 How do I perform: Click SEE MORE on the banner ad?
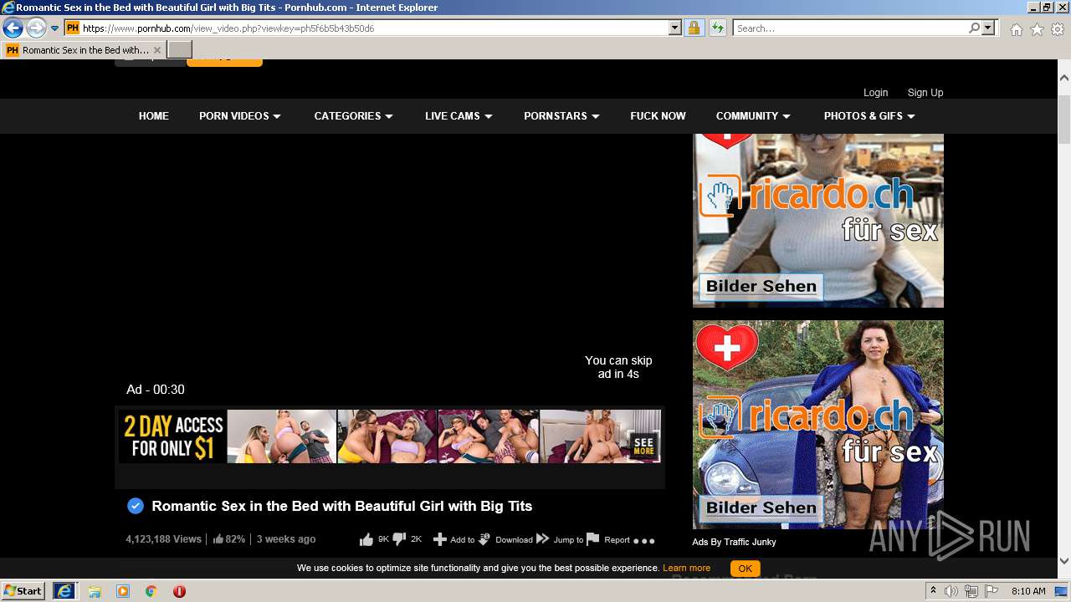(643, 446)
